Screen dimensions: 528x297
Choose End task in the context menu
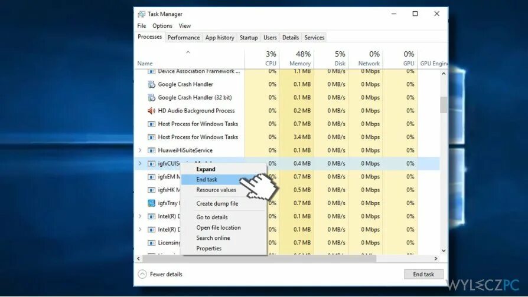(224, 179)
